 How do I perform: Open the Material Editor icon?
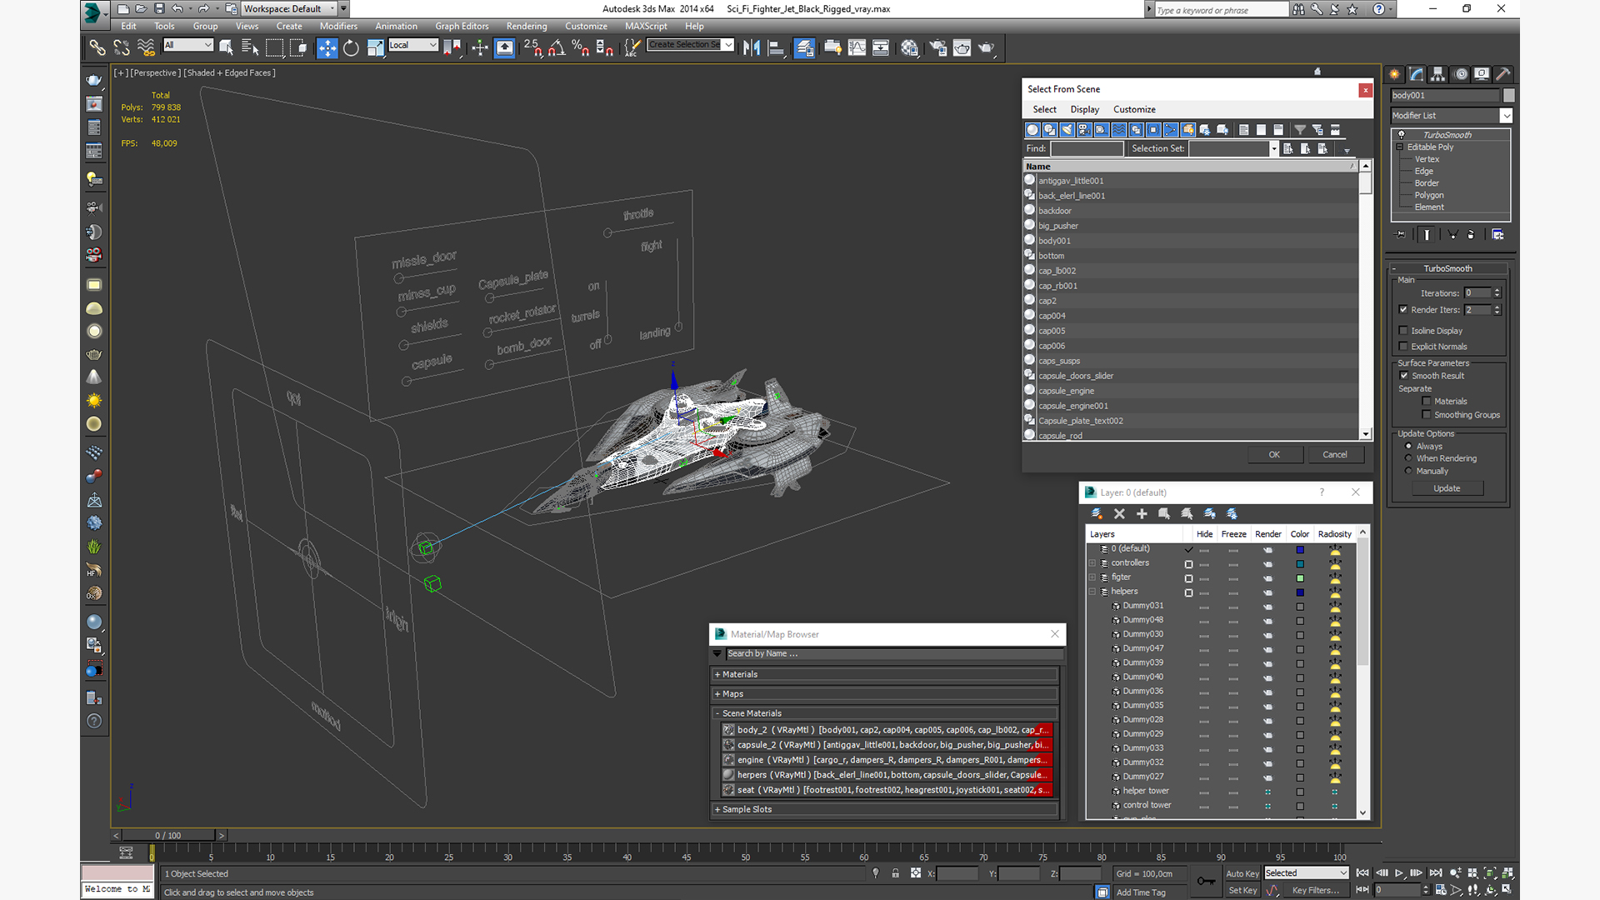[x=909, y=47]
